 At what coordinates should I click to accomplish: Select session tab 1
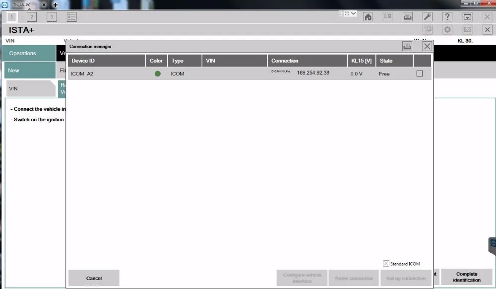click(x=12, y=17)
